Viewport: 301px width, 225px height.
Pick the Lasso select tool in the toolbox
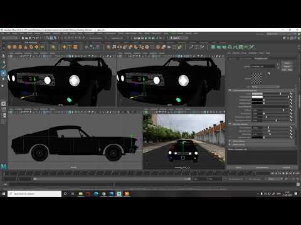pyautogui.click(x=3, y=62)
